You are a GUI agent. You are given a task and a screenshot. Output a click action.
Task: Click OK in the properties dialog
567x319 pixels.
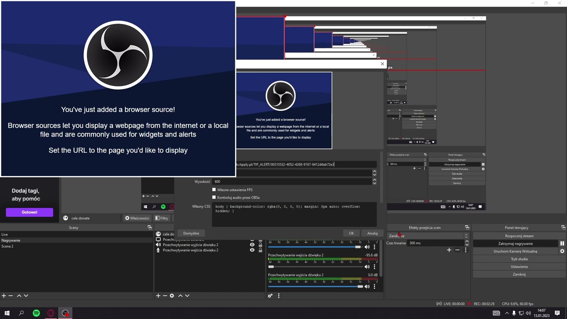coord(351,233)
